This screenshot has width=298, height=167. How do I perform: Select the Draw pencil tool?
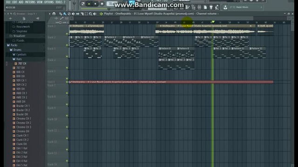click(61, 14)
